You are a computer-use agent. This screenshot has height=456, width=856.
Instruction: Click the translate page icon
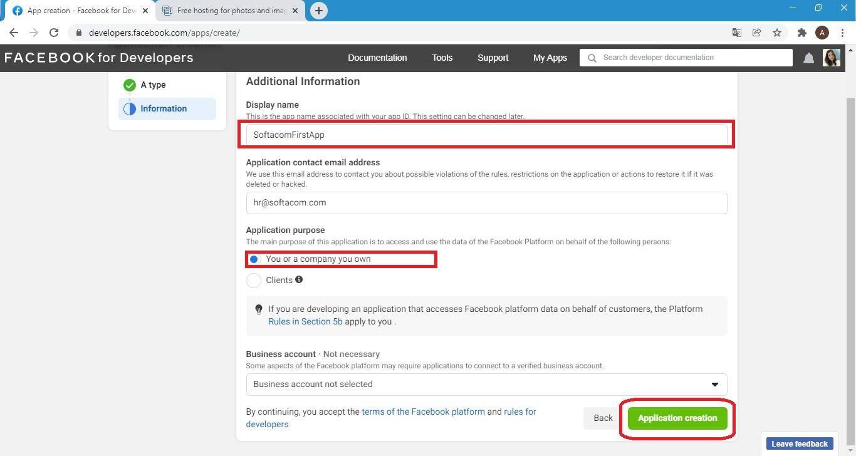737,33
